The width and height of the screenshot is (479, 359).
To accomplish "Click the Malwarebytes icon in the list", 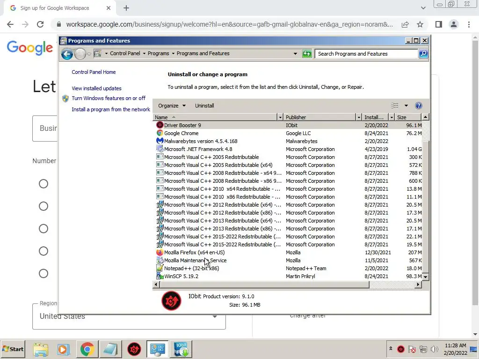I will pyautogui.click(x=160, y=141).
